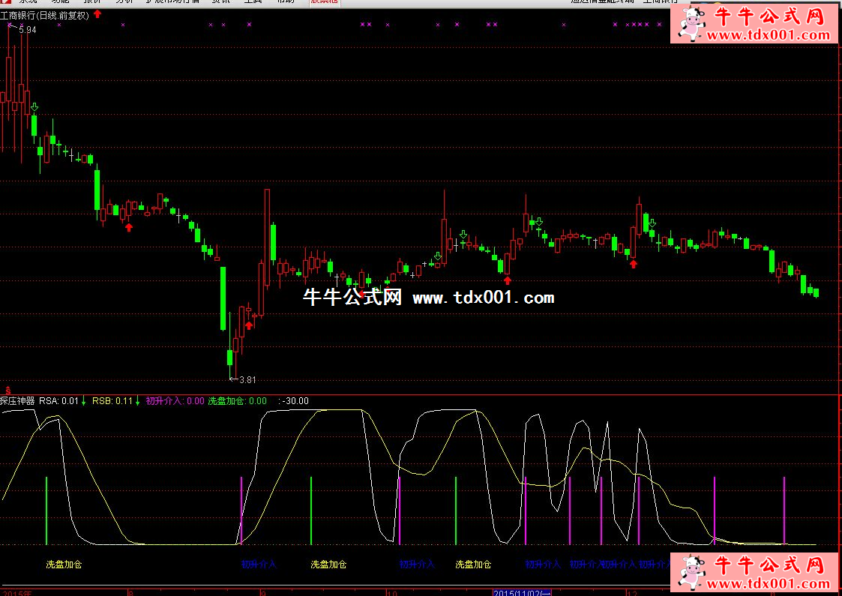Screen dimensions: 842x596
Task: Click the small red icon above 探底神器 label
Action: coord(7,391)
